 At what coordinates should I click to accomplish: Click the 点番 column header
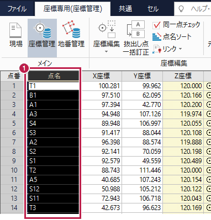click(x=14, y=76)
